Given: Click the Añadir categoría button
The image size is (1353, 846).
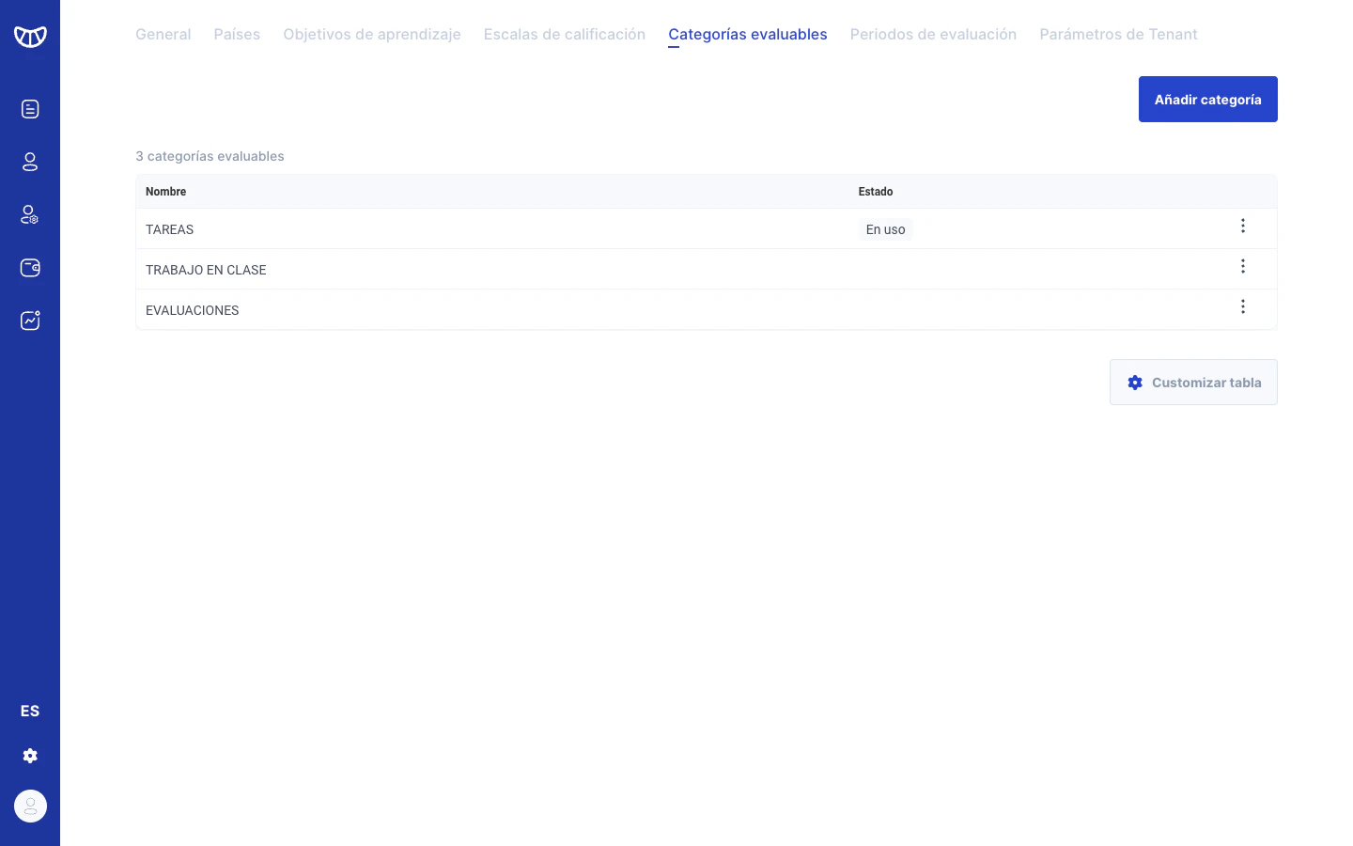Looking at the screenshot, I should [x=1207, y=99].
